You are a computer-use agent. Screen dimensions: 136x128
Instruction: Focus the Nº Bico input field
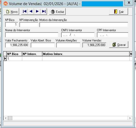pos(12,25)
